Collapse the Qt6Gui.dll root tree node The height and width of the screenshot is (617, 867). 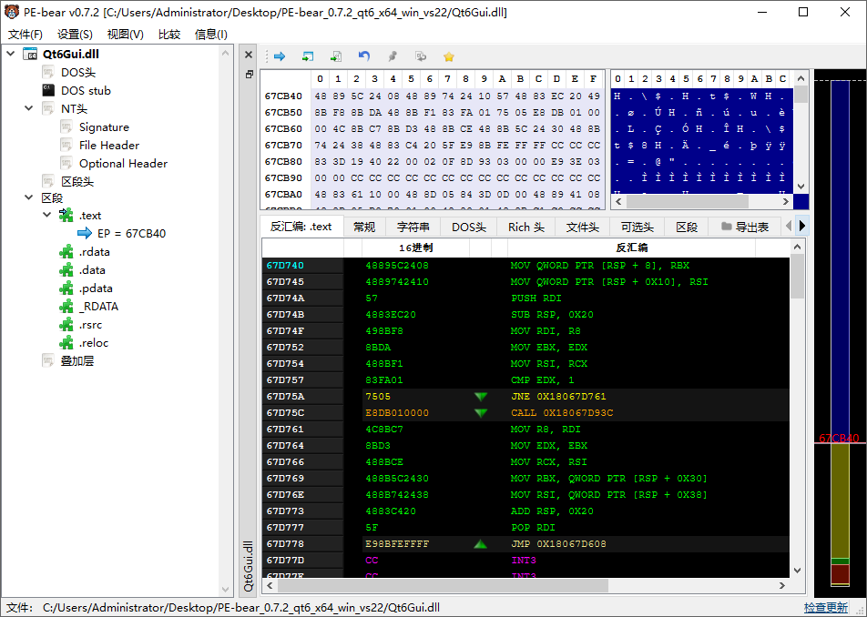[x=11, y=54]
